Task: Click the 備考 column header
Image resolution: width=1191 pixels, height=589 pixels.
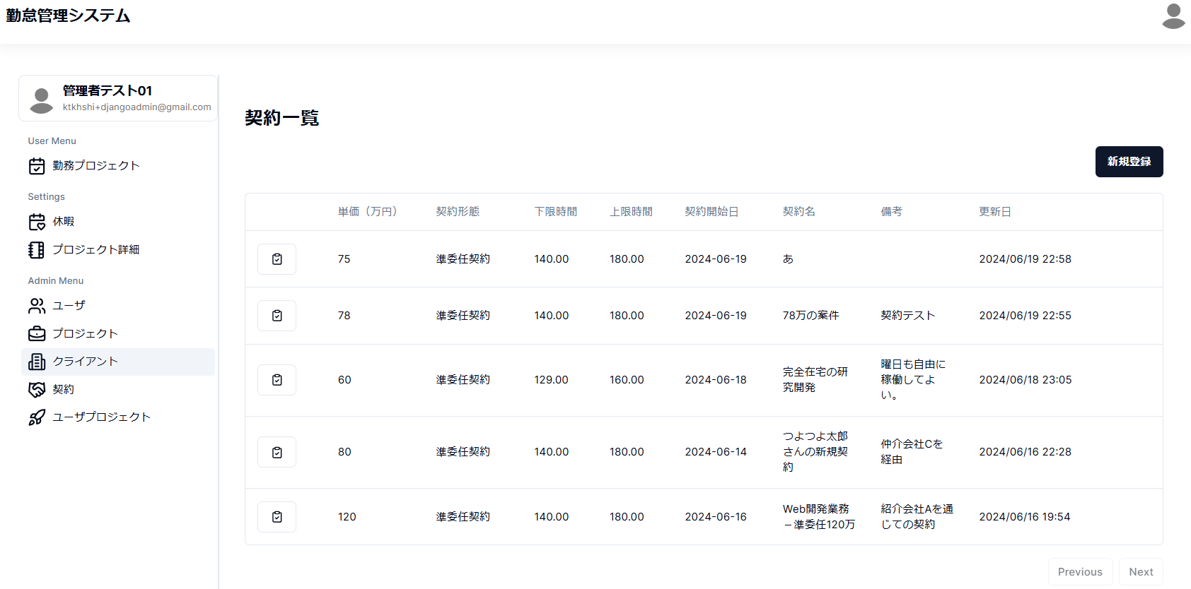Action: pyautogui.click(x=891, y=212)
